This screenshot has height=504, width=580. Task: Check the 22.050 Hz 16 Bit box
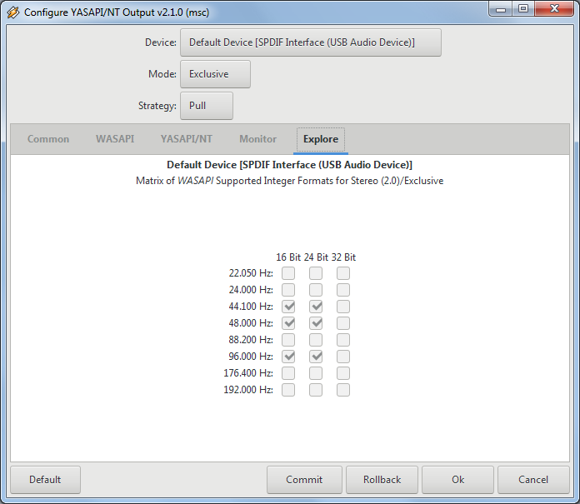pos(288,273)
